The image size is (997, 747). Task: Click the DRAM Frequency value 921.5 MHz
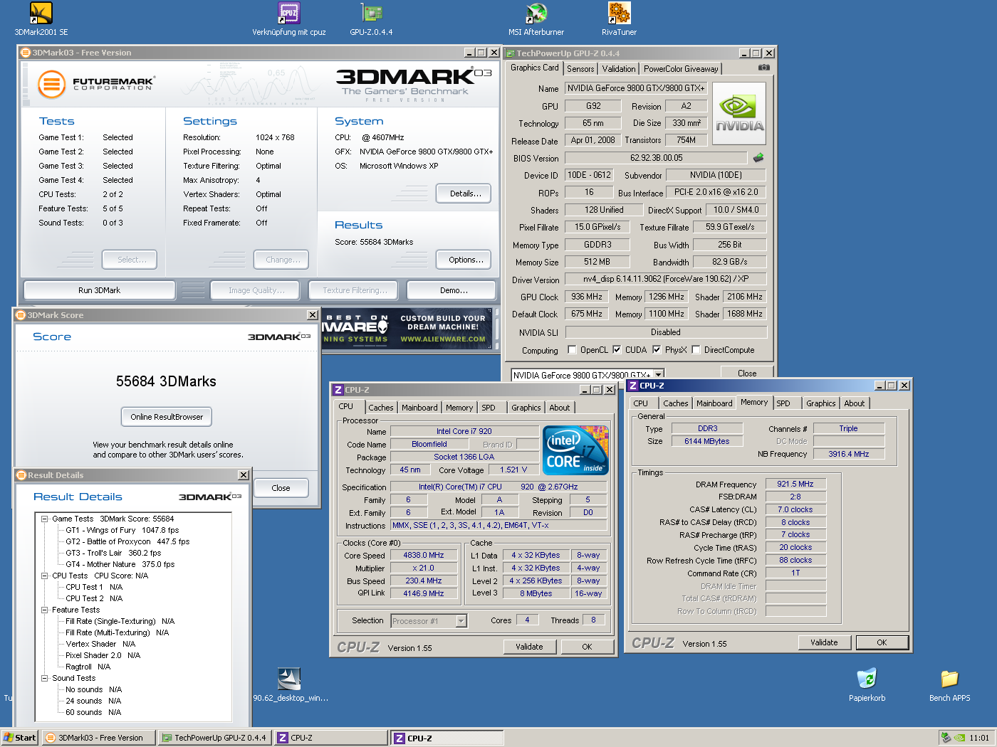point(795,484)
